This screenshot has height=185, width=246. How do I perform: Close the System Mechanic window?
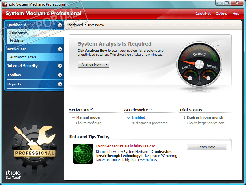[x=237, y=3]
